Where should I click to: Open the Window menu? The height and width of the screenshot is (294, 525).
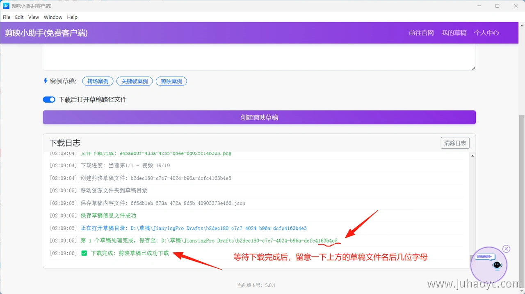click(x=53, y=17)
